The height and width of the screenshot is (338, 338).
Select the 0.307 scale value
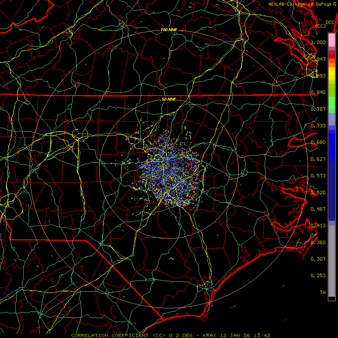coord(318,259)
